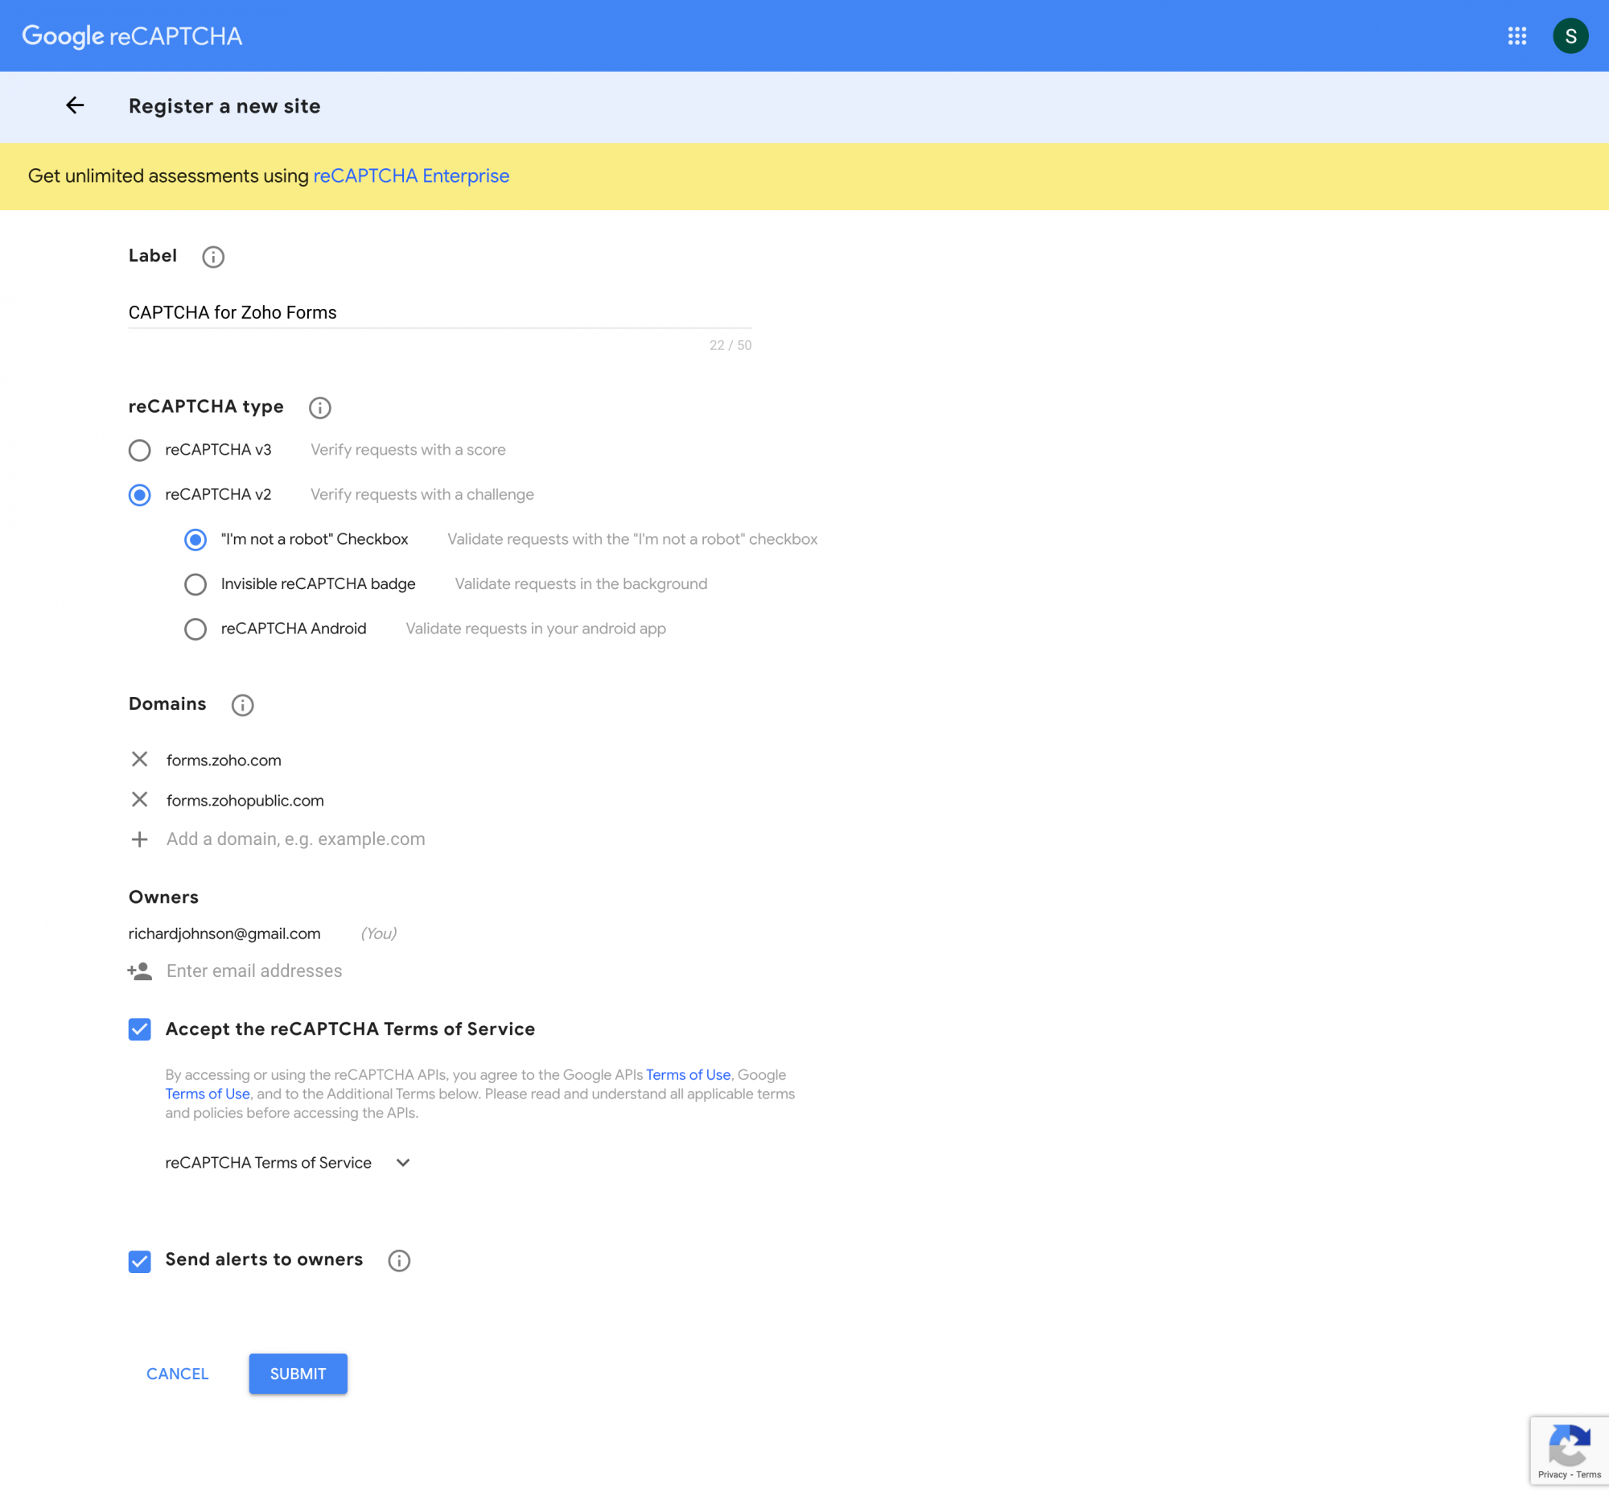Click the add person icon
Viewport: 1609px width, 1500px height.
[x=139, y=970]
